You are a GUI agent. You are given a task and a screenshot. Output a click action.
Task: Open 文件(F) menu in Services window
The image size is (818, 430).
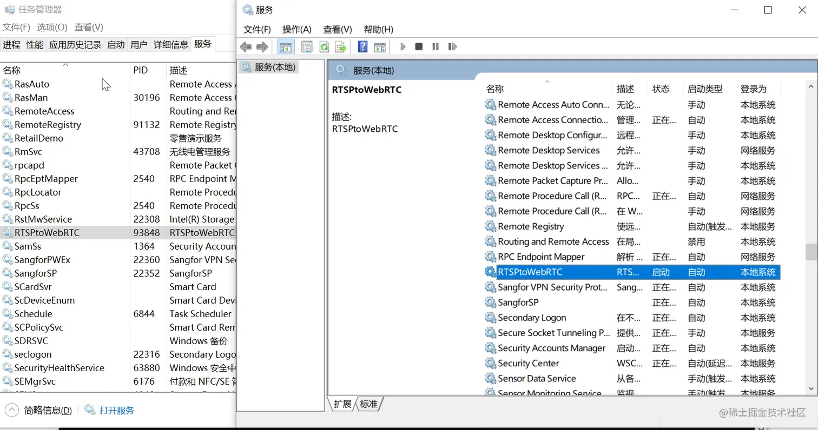coord(257,29)
